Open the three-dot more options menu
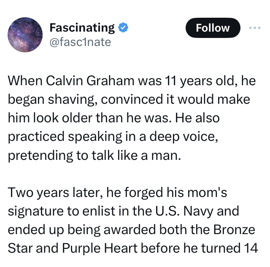 255,28
